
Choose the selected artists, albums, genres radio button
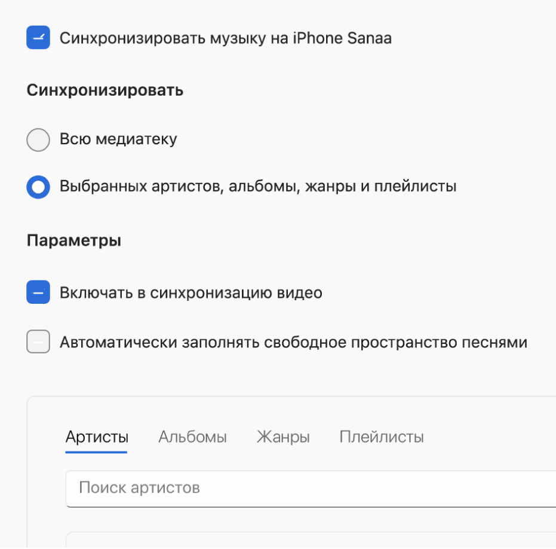(x=38, y=187)
